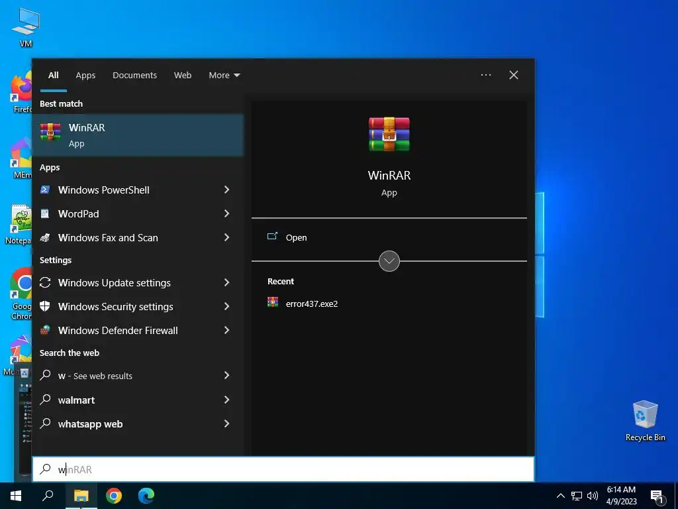This screenshot has width=678, height=509.
Task: Expand walmart web suggestion arrow
Action: pos(227,400)
